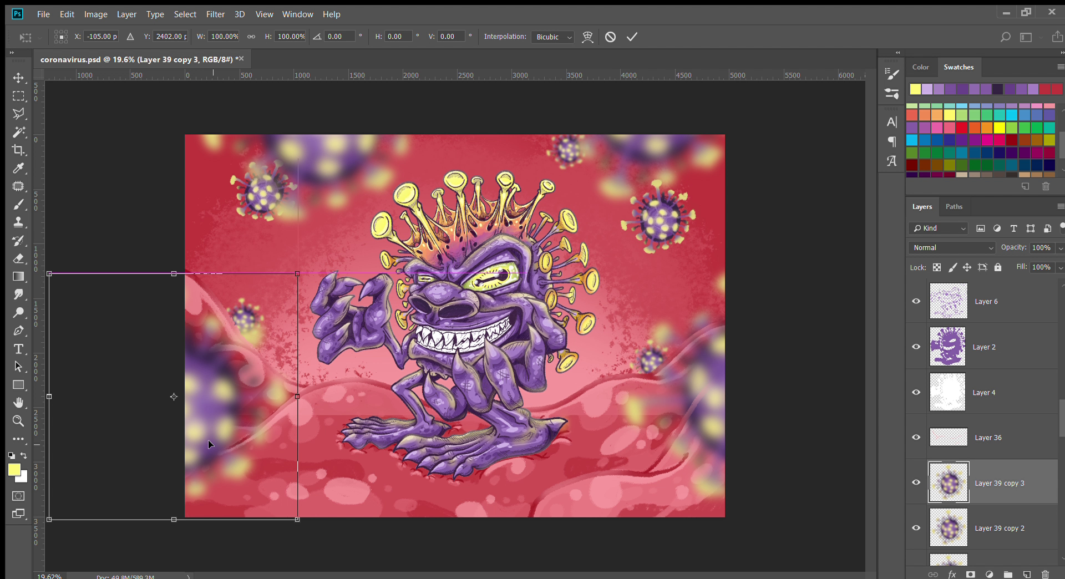Select the Eyedropper tool
Screen dimensions: 1065x579
click(18, 169)
